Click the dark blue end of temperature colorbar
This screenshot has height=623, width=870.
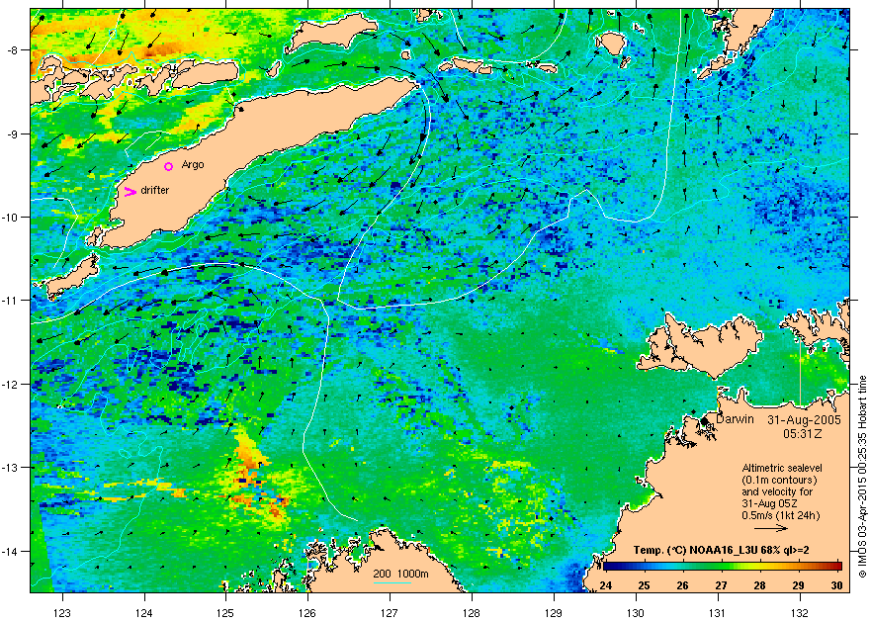coord(608,567)
